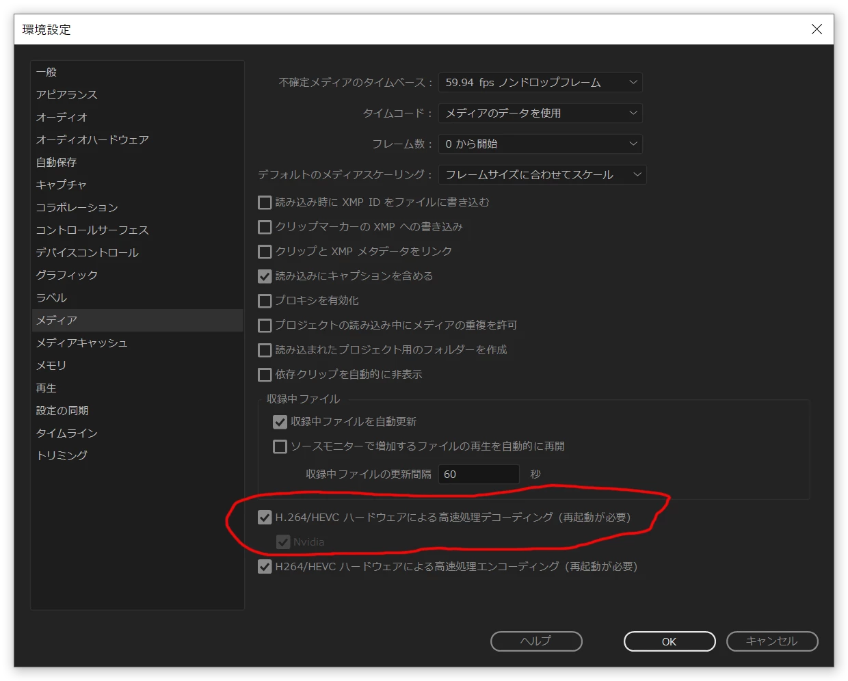Open the フレーム数 dropdown
Viewport: 848px width, 681px height.
540,144
